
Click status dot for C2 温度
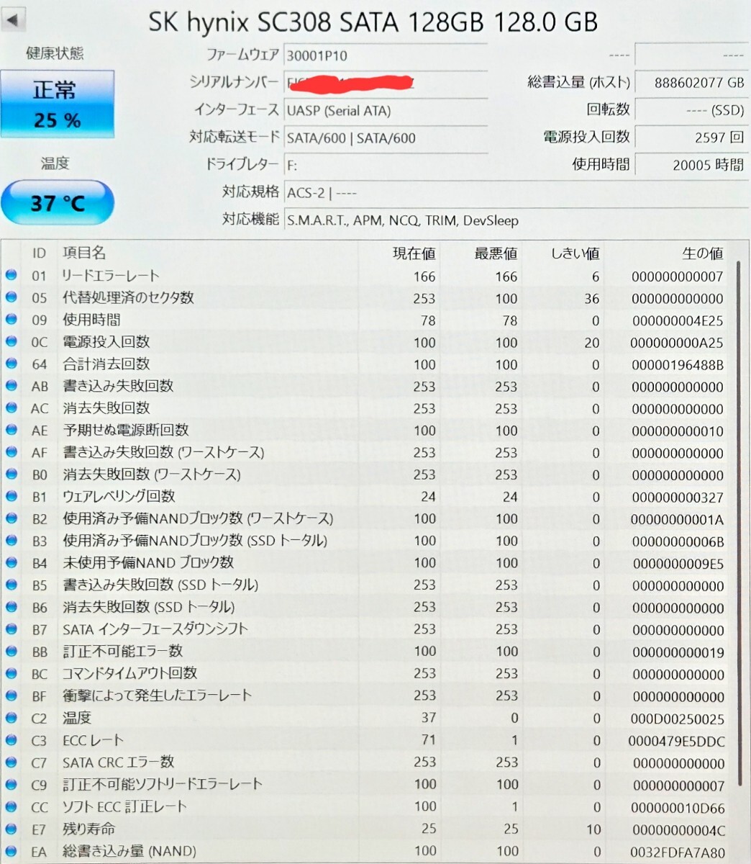point(11,718)
